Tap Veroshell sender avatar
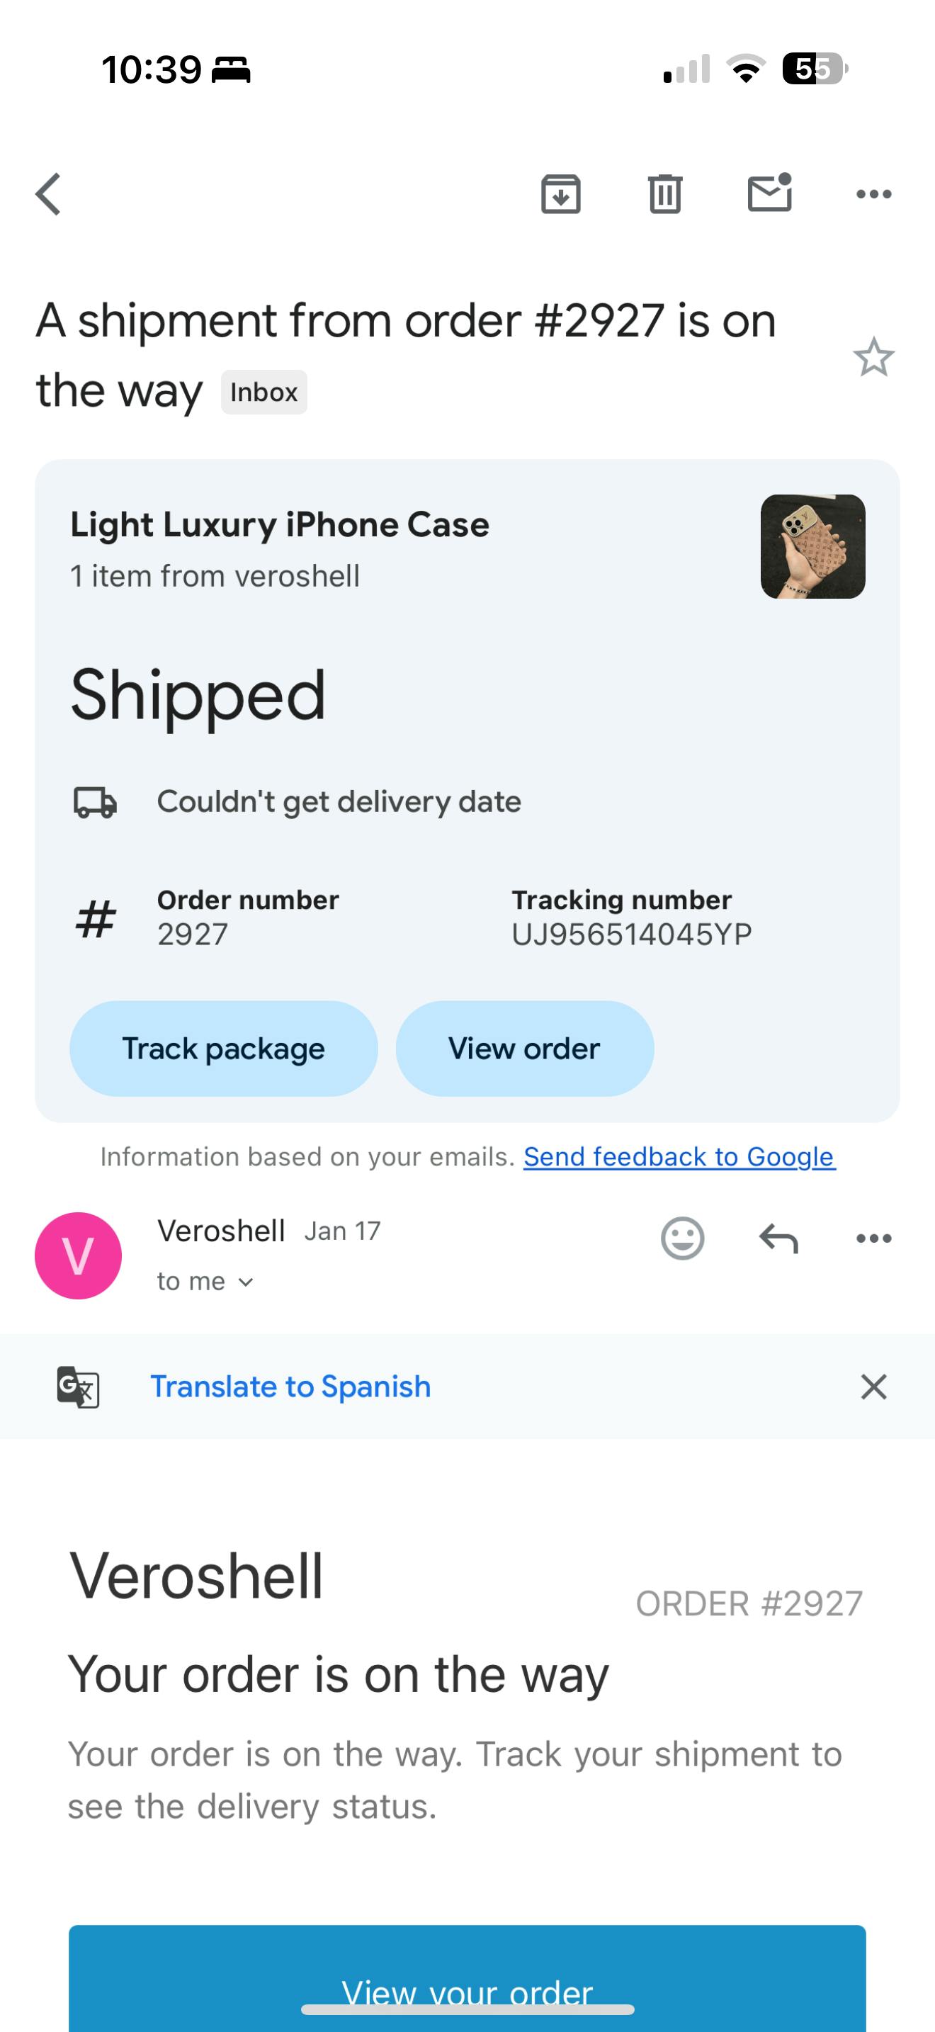935x2032 pixels. coord(78,1255)
